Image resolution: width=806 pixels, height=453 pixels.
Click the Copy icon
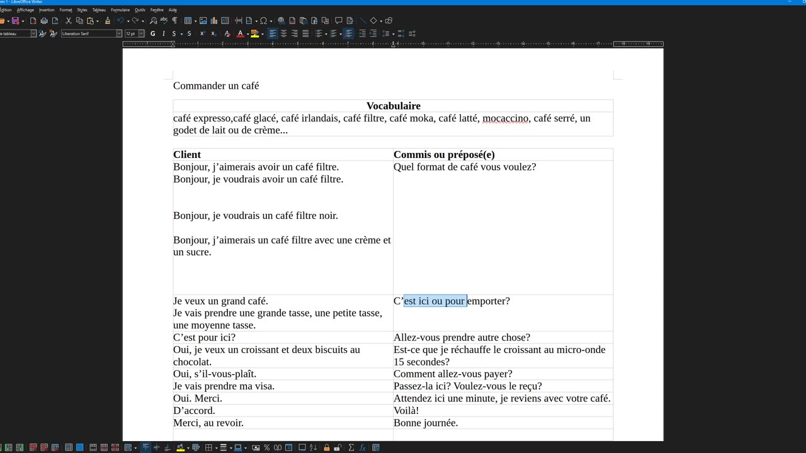point(79,21)
